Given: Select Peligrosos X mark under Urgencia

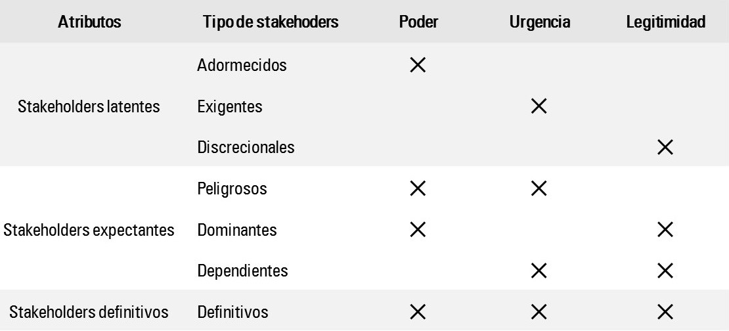Looking at the screenshot, I should click(539, 188).
